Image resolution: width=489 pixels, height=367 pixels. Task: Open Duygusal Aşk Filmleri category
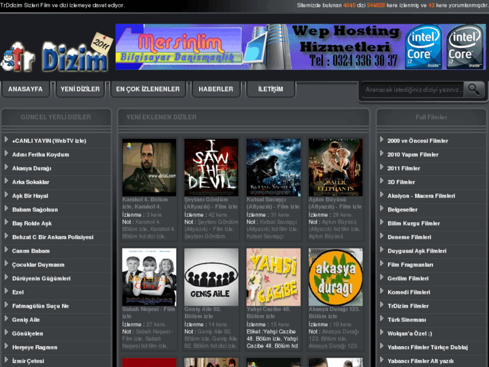tap(416, 251)
